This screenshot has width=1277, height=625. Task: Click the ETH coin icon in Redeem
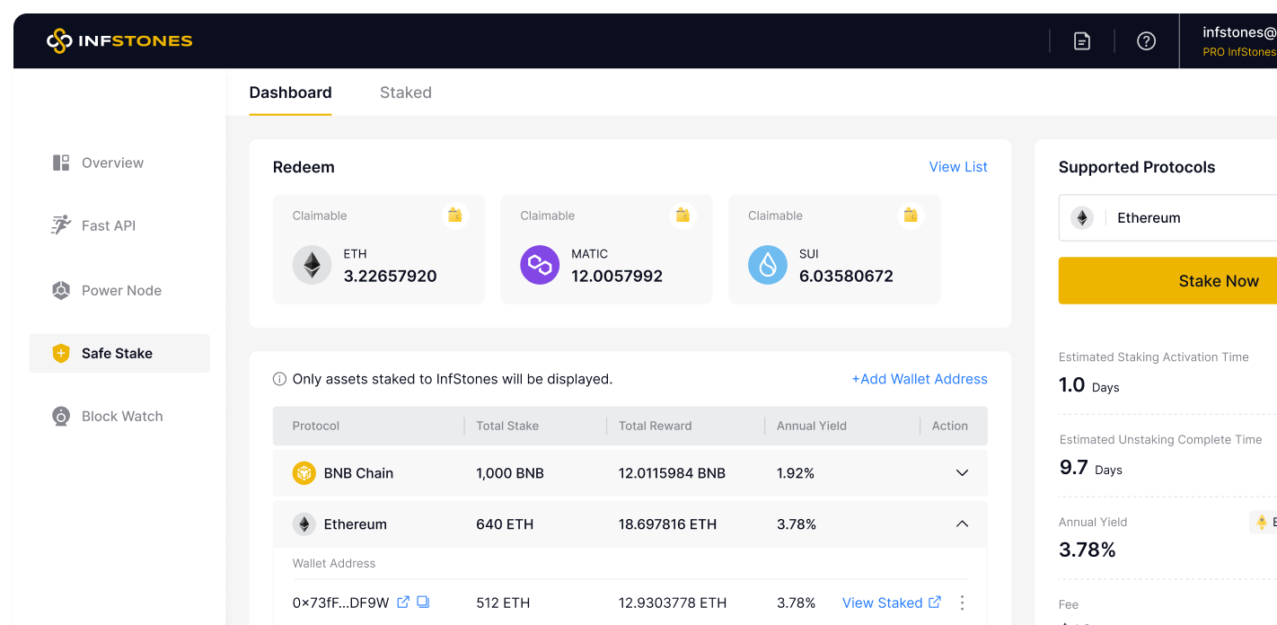click(x=312, y=265)
